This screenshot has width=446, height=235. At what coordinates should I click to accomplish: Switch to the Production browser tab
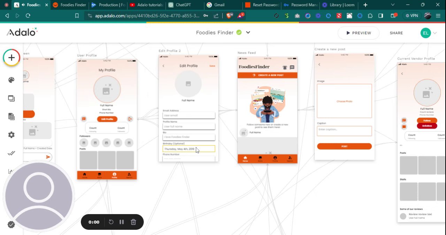click(108, 5)
